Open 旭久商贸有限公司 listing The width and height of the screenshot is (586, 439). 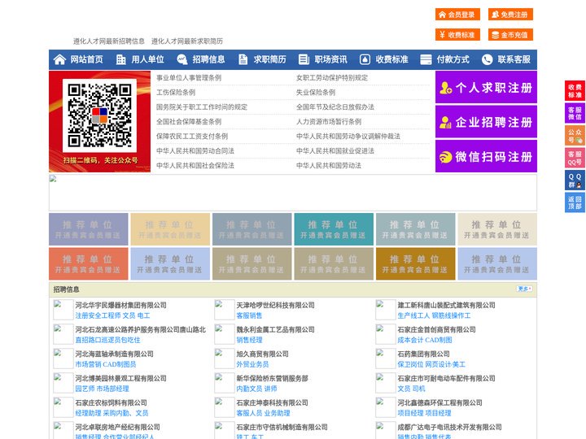tap(262, 354)
